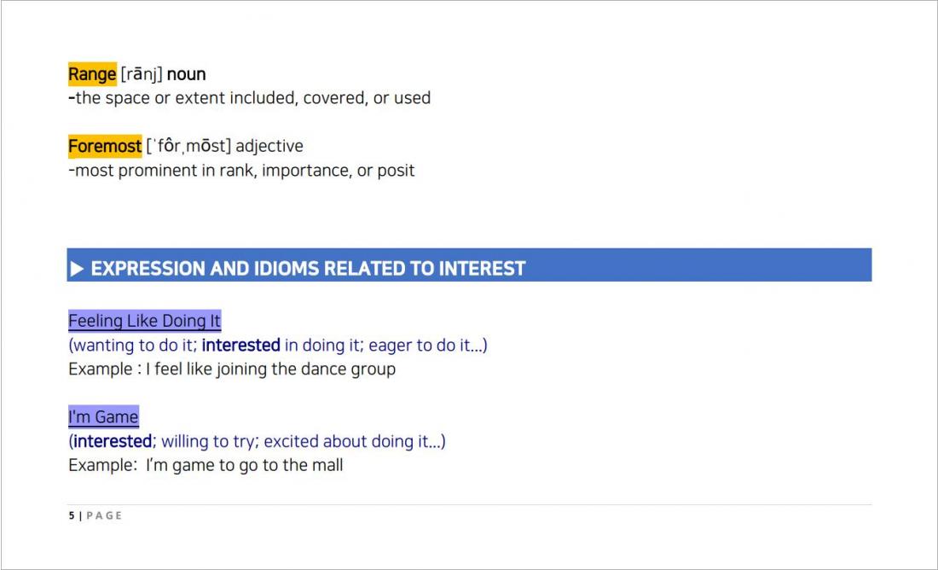Click the Range definition line
The height and width of the screenshot is (570, 938).
coord(250,98)
